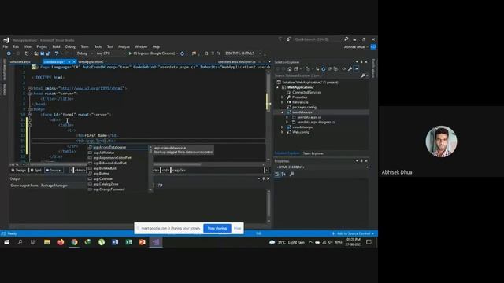Image resolution: width=504 pixels, height=283 pixels.
Task: Click Property Pages wrench icon in Properties
Action: [291, 175]
